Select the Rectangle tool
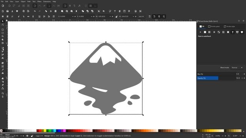 click(3, 30)
